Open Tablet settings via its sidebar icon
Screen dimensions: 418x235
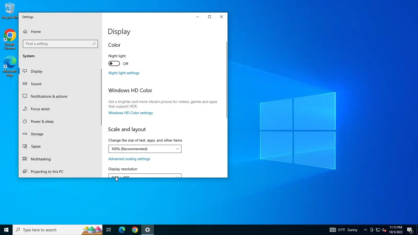pos(25,146)
